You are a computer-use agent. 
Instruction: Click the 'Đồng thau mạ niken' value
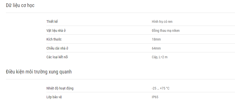coord(165,31)
